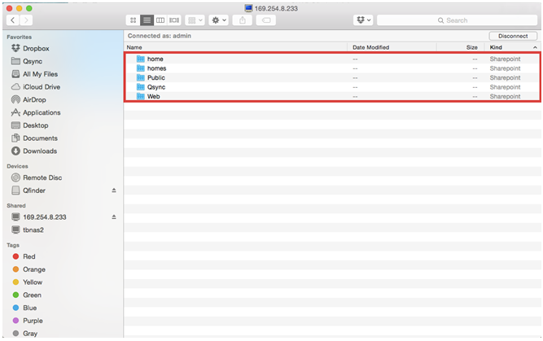Viewport: 543px width, 341px height.
Task: Open the Arrange items dropdown
Action: pos(195,20)
